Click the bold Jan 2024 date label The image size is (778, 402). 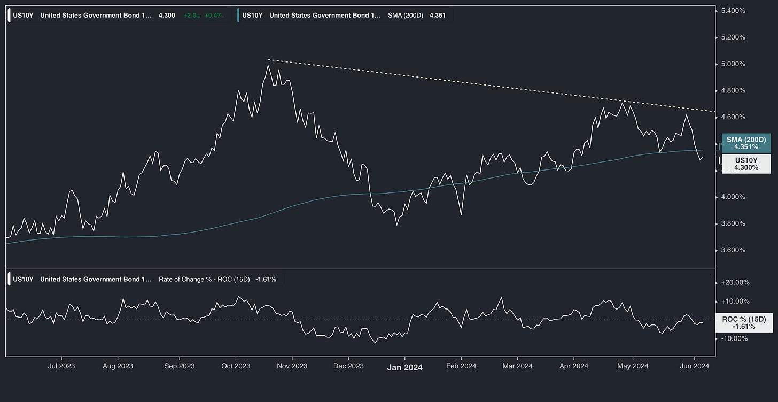point(404,367)
